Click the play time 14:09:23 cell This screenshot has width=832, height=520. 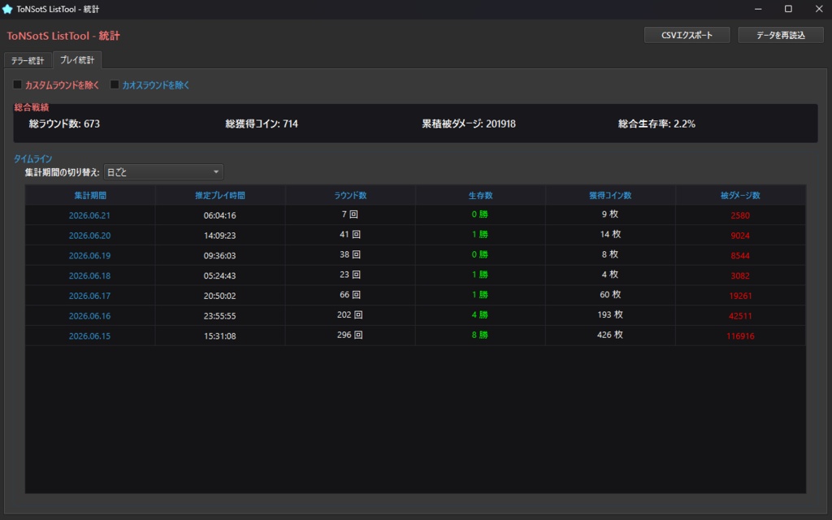(x=219, y=236)
